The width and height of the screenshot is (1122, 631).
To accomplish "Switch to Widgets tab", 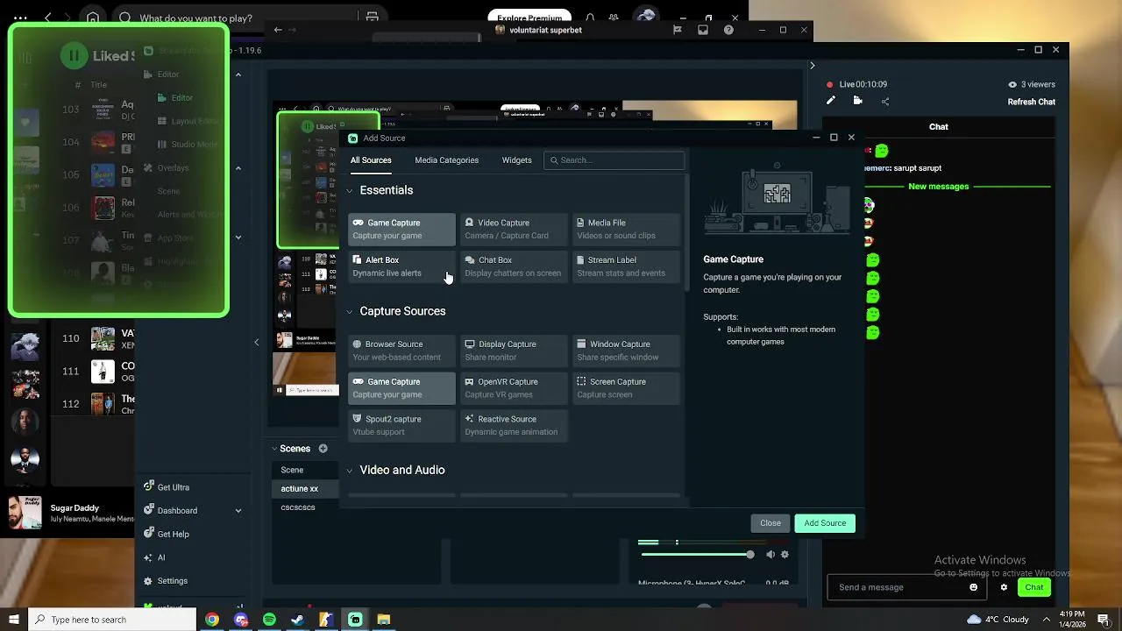I will click(516, 160).
